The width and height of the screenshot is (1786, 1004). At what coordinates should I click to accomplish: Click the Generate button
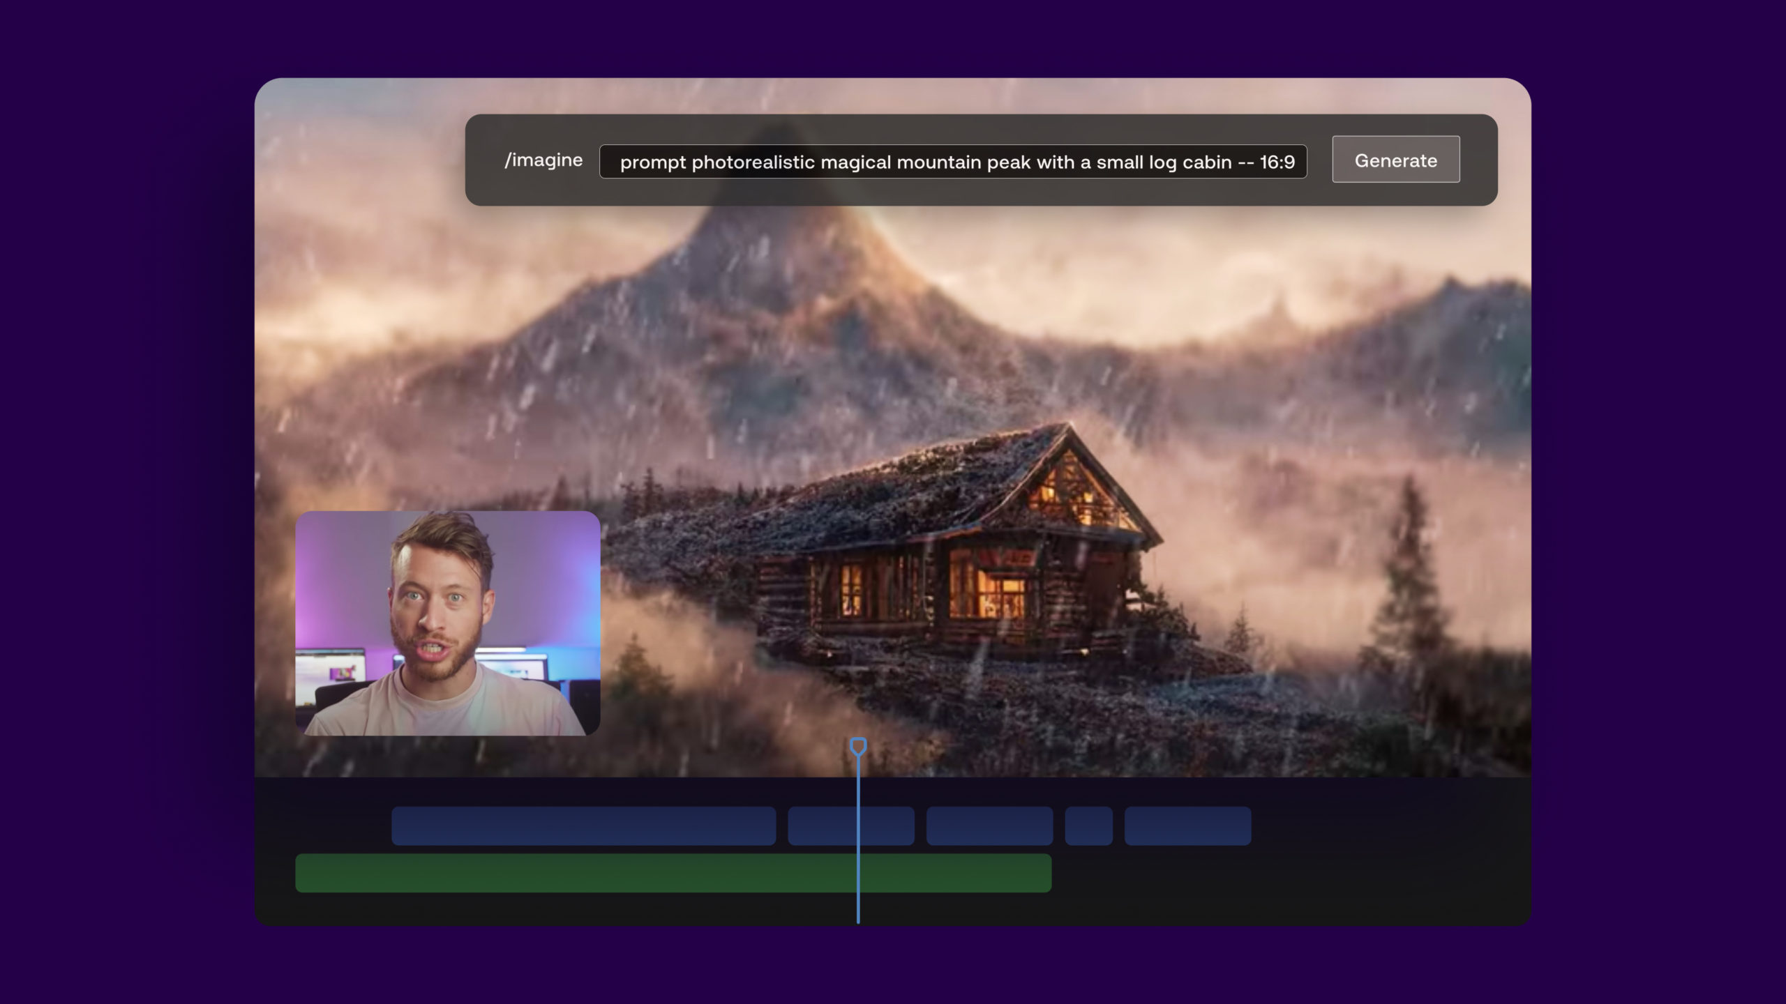click(x=1395, y=160)
